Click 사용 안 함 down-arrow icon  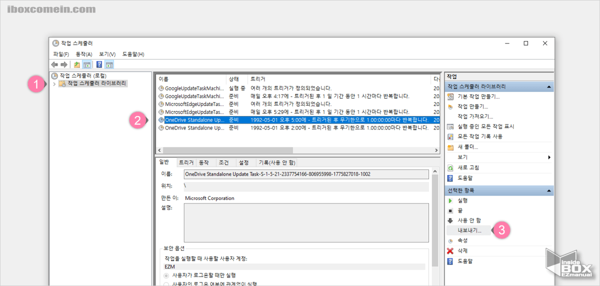click(450, 220)
